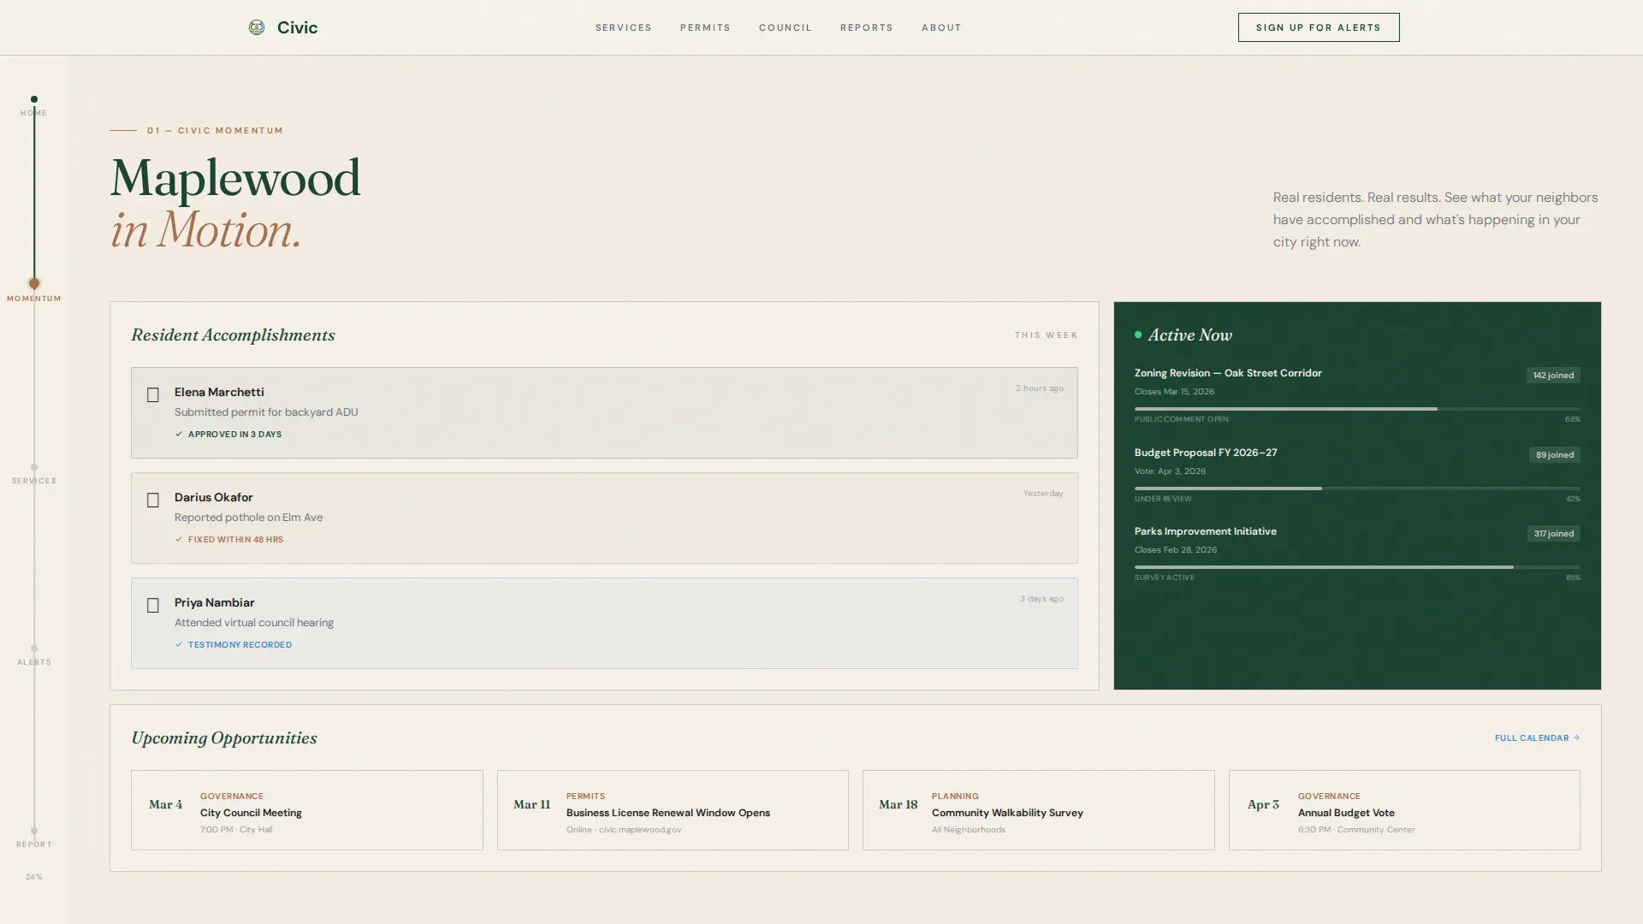Click the Priya Nambiar name
The height and width of the screenshot is (924, 1643).
[215, 602]
